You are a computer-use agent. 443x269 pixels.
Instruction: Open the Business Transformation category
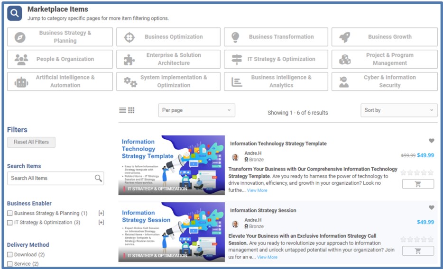pyautogui.click(x=276, y=37)
